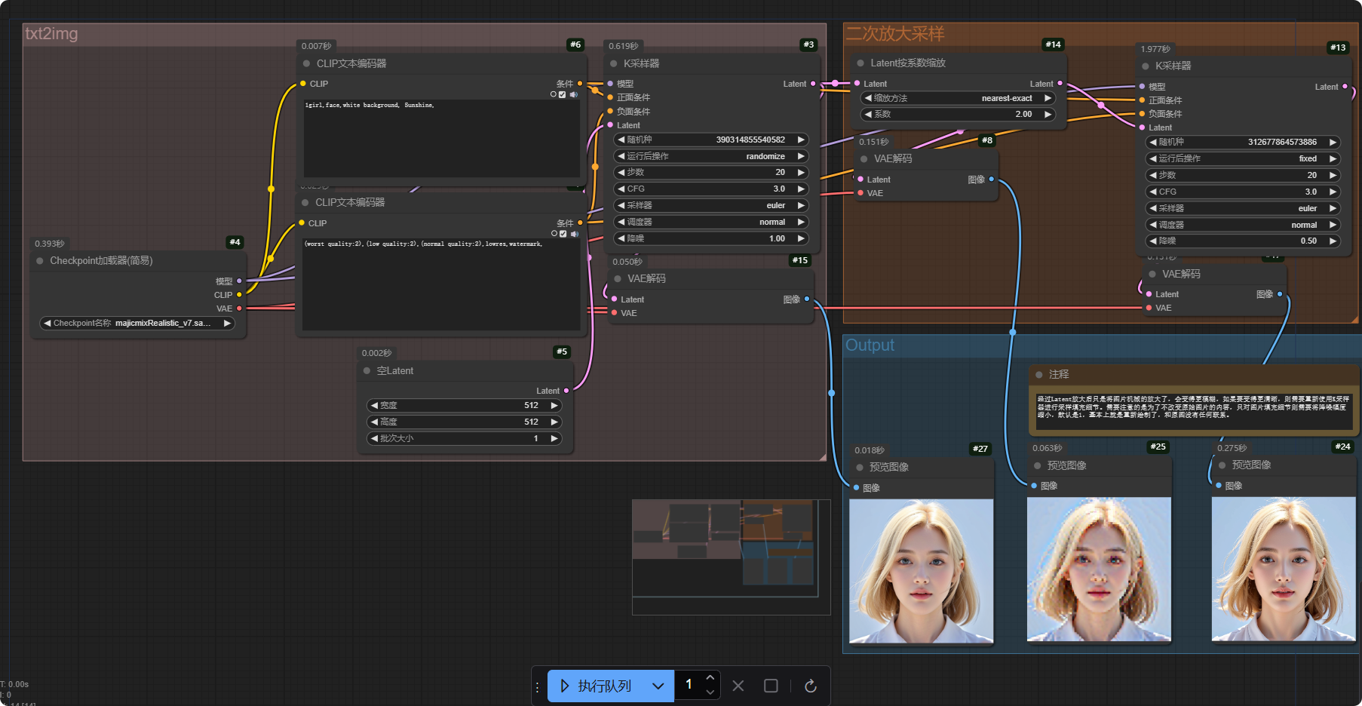Click the left arrow of 步数 in node #3
The width and height of the screenshot is (1362, 706).
click(621, 172)
